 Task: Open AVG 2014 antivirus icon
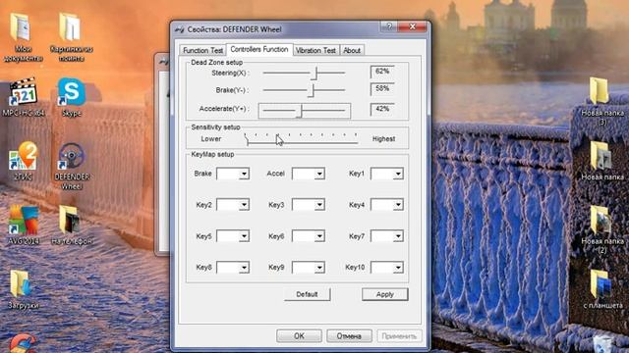[x=24, y=225]
